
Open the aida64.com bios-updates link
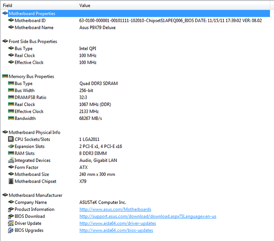[116, 230]
